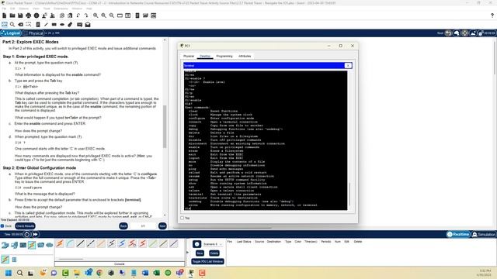Click the instructions panel vertical scrollbar

tap(165, 126)
